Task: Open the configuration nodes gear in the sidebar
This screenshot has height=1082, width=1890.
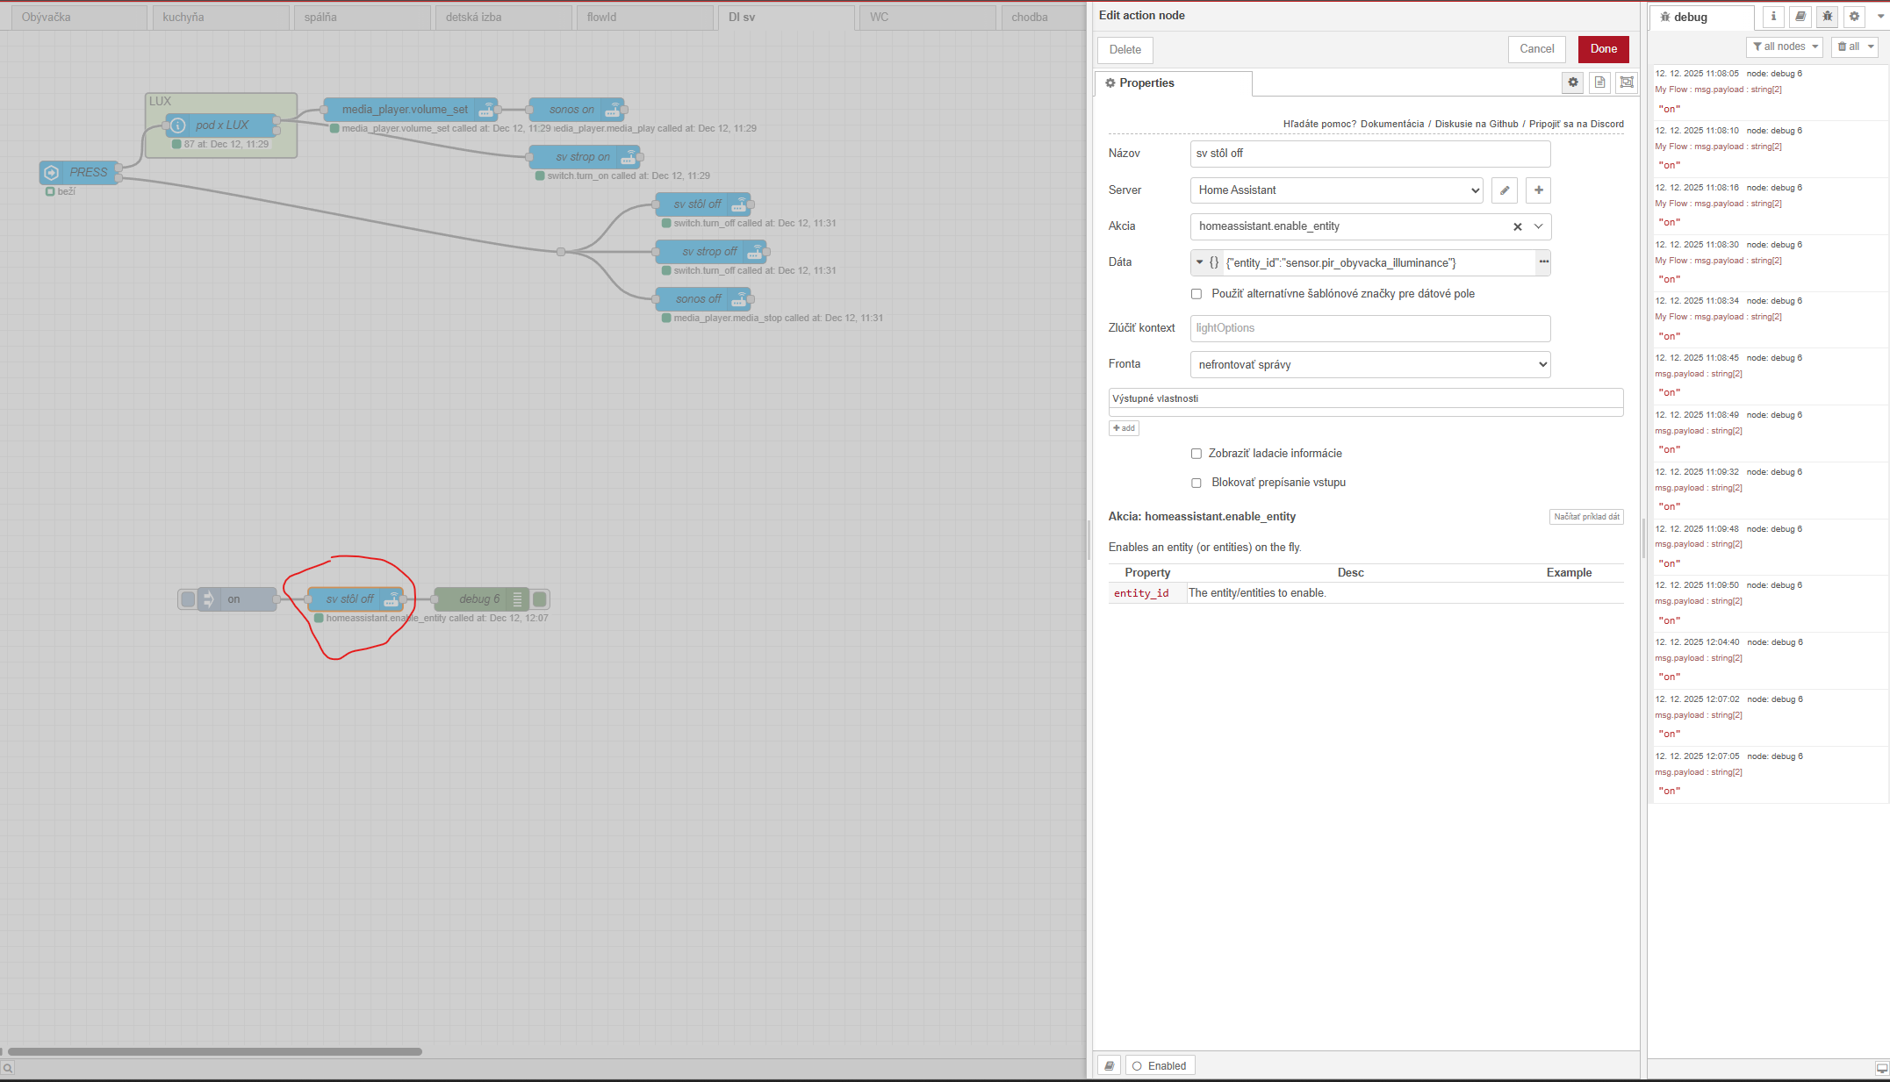Action: [1854, 16]
